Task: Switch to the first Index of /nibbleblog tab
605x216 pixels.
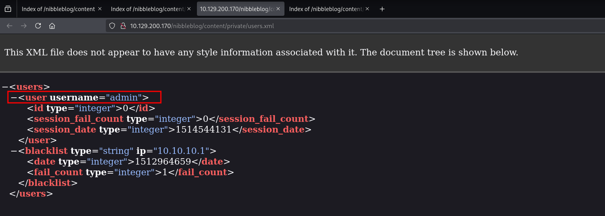Action: 58,9
